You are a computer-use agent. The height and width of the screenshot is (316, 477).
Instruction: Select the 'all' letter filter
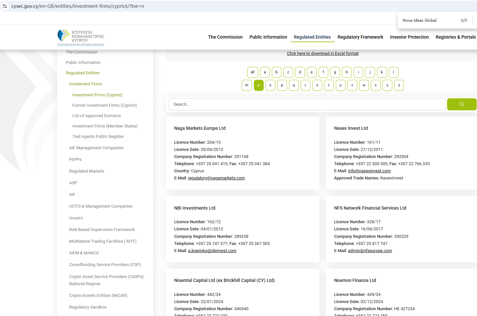point(252,72)
